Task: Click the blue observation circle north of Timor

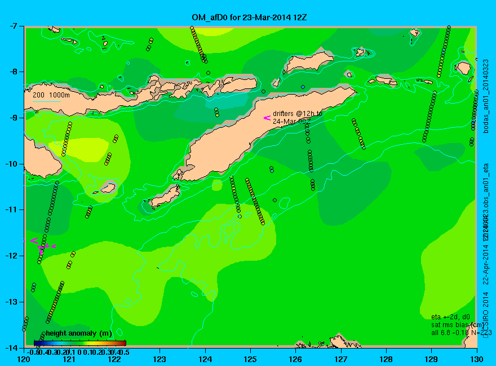Action: click(303, 87)
